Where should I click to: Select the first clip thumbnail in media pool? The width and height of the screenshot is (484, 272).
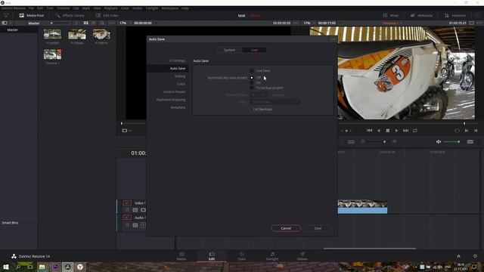[x=52, y=34]
